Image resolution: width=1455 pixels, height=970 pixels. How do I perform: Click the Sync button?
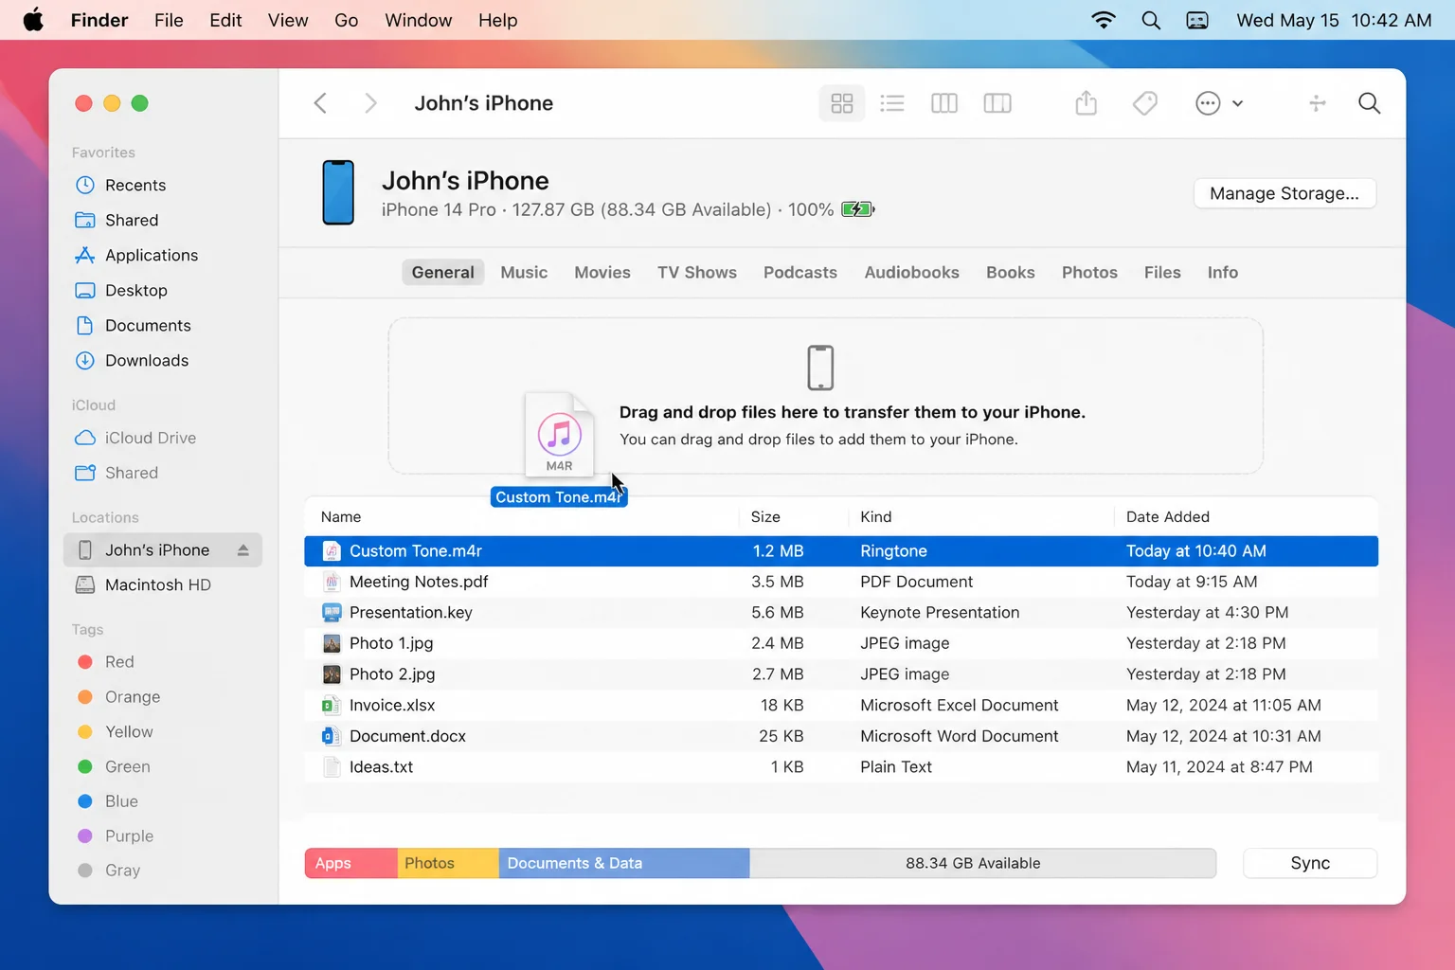pyautogui.click(x=1310, y=863)
